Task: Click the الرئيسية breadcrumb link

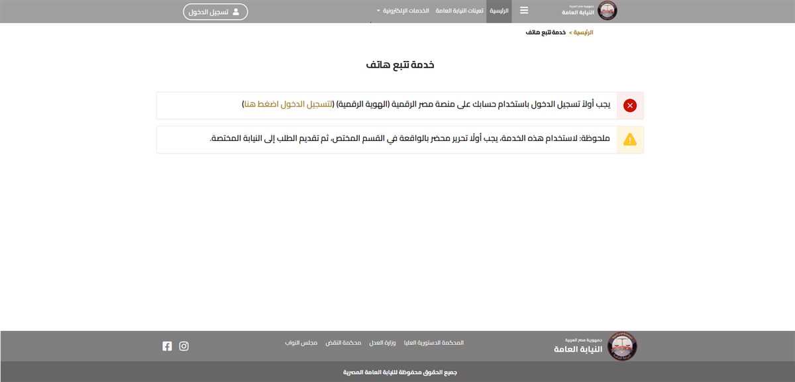Action: 583,32
